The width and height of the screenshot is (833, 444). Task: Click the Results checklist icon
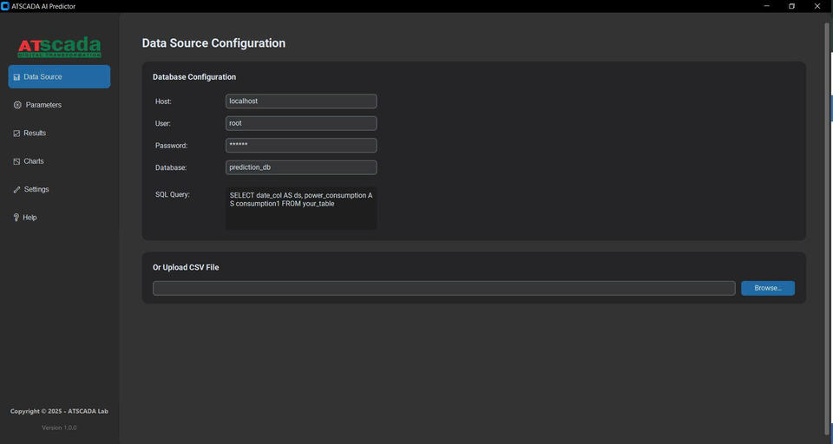pyautogui.click(x=16, y=134)
